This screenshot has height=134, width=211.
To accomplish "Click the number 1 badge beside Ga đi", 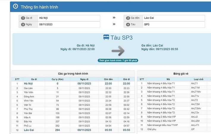I will pyautogui.click(x=23, y=18).
